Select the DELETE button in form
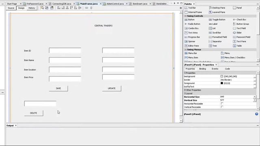 click(33, 113)
